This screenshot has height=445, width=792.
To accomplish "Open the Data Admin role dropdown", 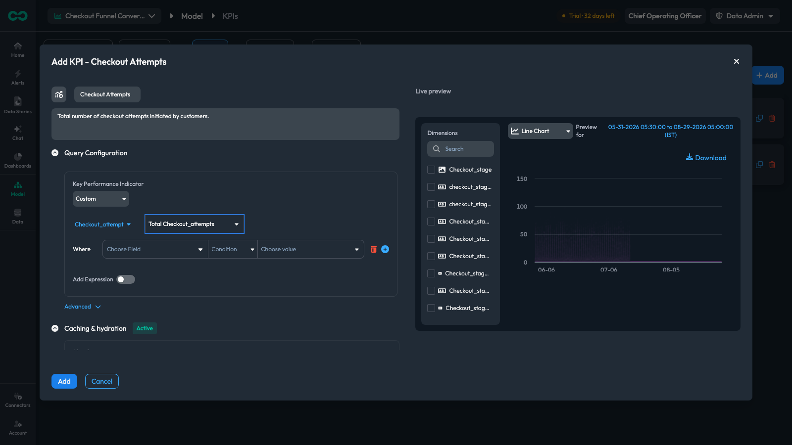I will tap(745, 16).
